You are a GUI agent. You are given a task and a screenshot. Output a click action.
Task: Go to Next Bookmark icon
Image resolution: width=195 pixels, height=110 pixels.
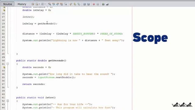point(75,4)
